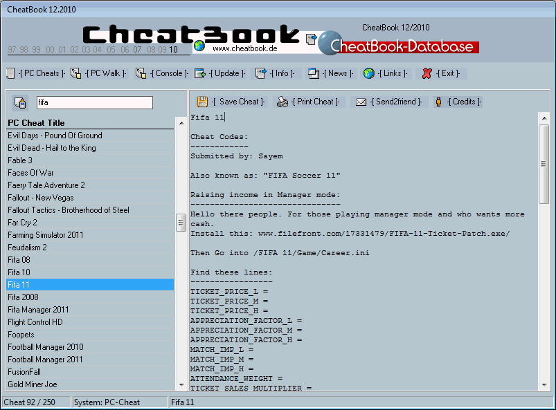Viewport: 556px width, 410px height.
Task: Select the highlighted Fifa 11 entry
Action: point(90,285)
